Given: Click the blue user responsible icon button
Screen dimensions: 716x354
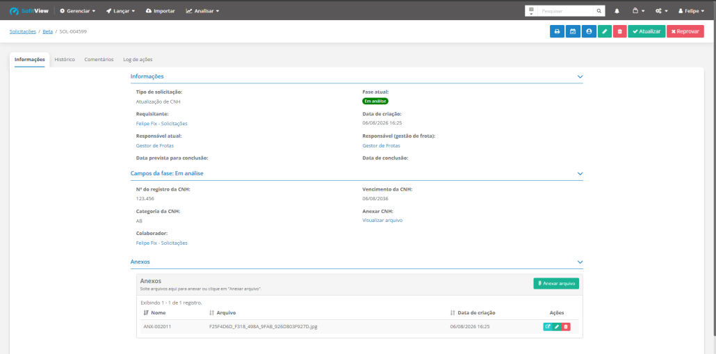Looking at the screenshot, I should point(589,31).
